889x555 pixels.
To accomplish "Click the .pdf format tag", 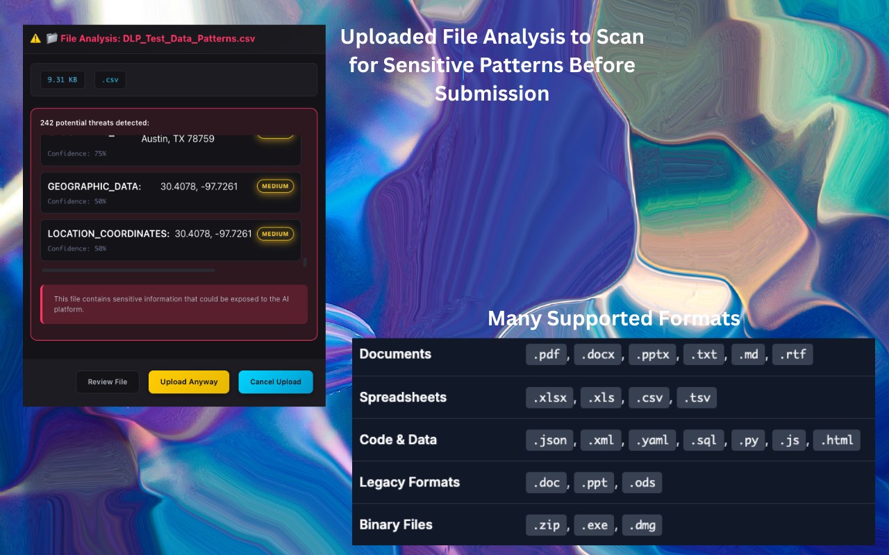I will (547, 355).
